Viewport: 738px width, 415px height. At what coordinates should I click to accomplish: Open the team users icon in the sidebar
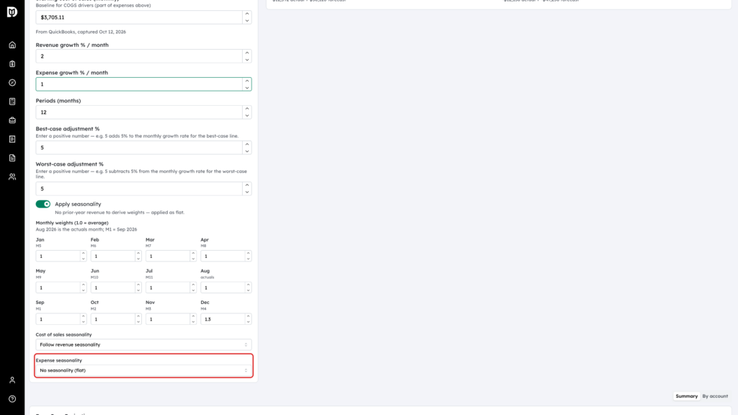point(12,177)
